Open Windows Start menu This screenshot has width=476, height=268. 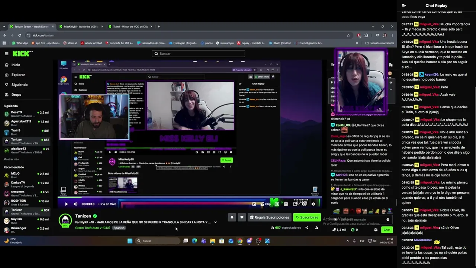coord(130,241)
